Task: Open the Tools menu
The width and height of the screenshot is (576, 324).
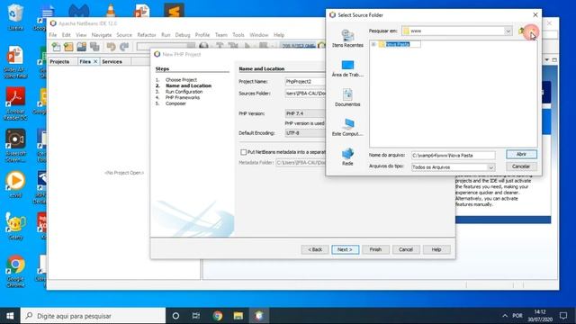Action: [x=238, y=35]
